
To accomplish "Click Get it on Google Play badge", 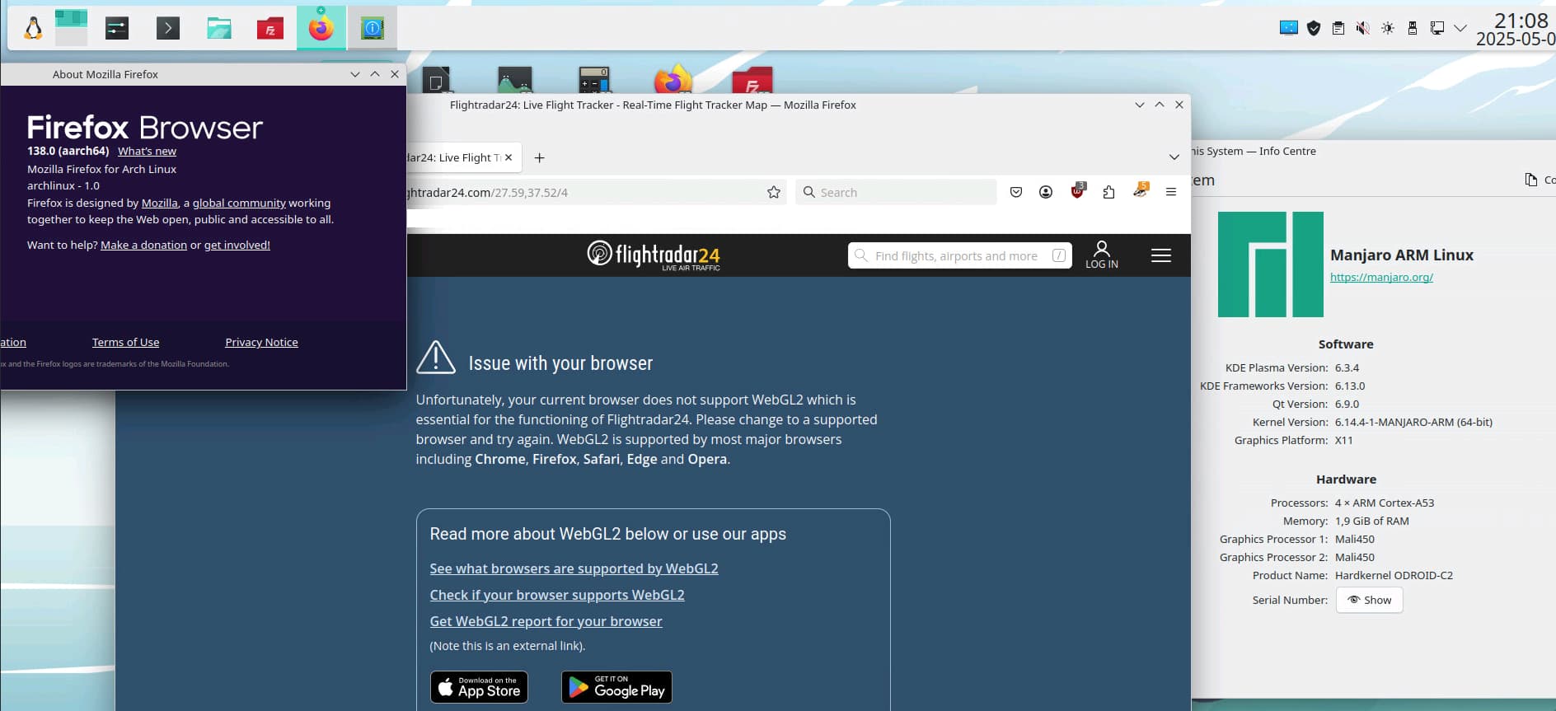I will coord(616,687).
